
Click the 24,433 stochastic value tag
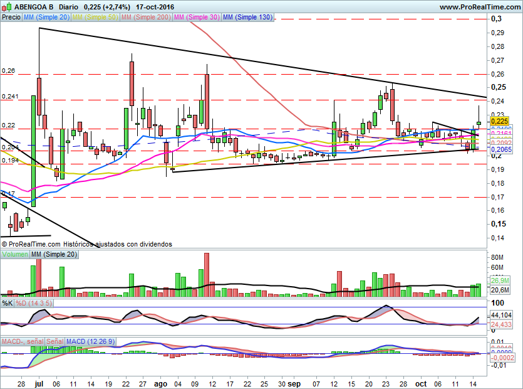pyautogui.click(x=501, y=324)
